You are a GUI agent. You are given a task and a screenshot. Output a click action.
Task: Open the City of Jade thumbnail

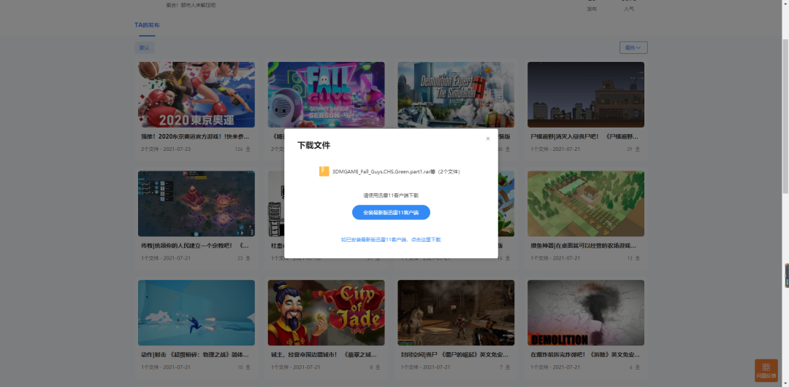[326, 313]
